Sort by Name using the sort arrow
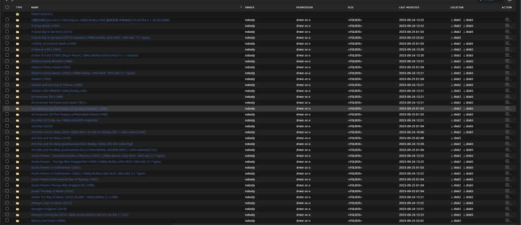 point(241,7)
